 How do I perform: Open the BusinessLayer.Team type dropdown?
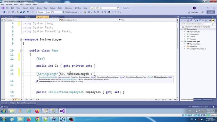click(88, 20)
